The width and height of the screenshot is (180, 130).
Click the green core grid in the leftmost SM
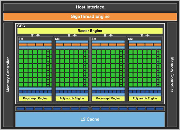pos(33,68)
